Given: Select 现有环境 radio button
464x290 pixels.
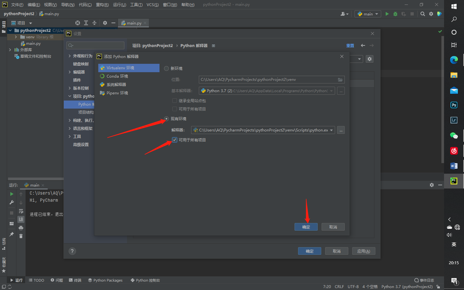Looking at the screenshot, I should point(166,119).
